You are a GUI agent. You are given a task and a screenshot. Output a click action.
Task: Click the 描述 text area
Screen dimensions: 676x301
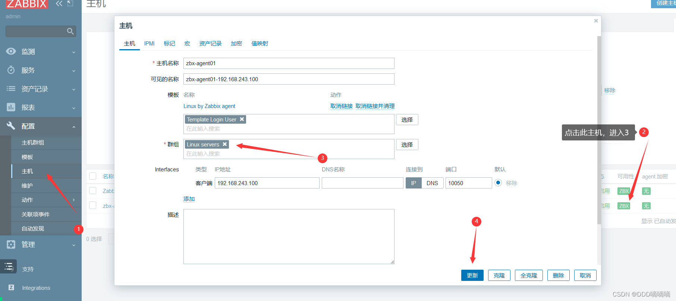(x=289, y=237)
